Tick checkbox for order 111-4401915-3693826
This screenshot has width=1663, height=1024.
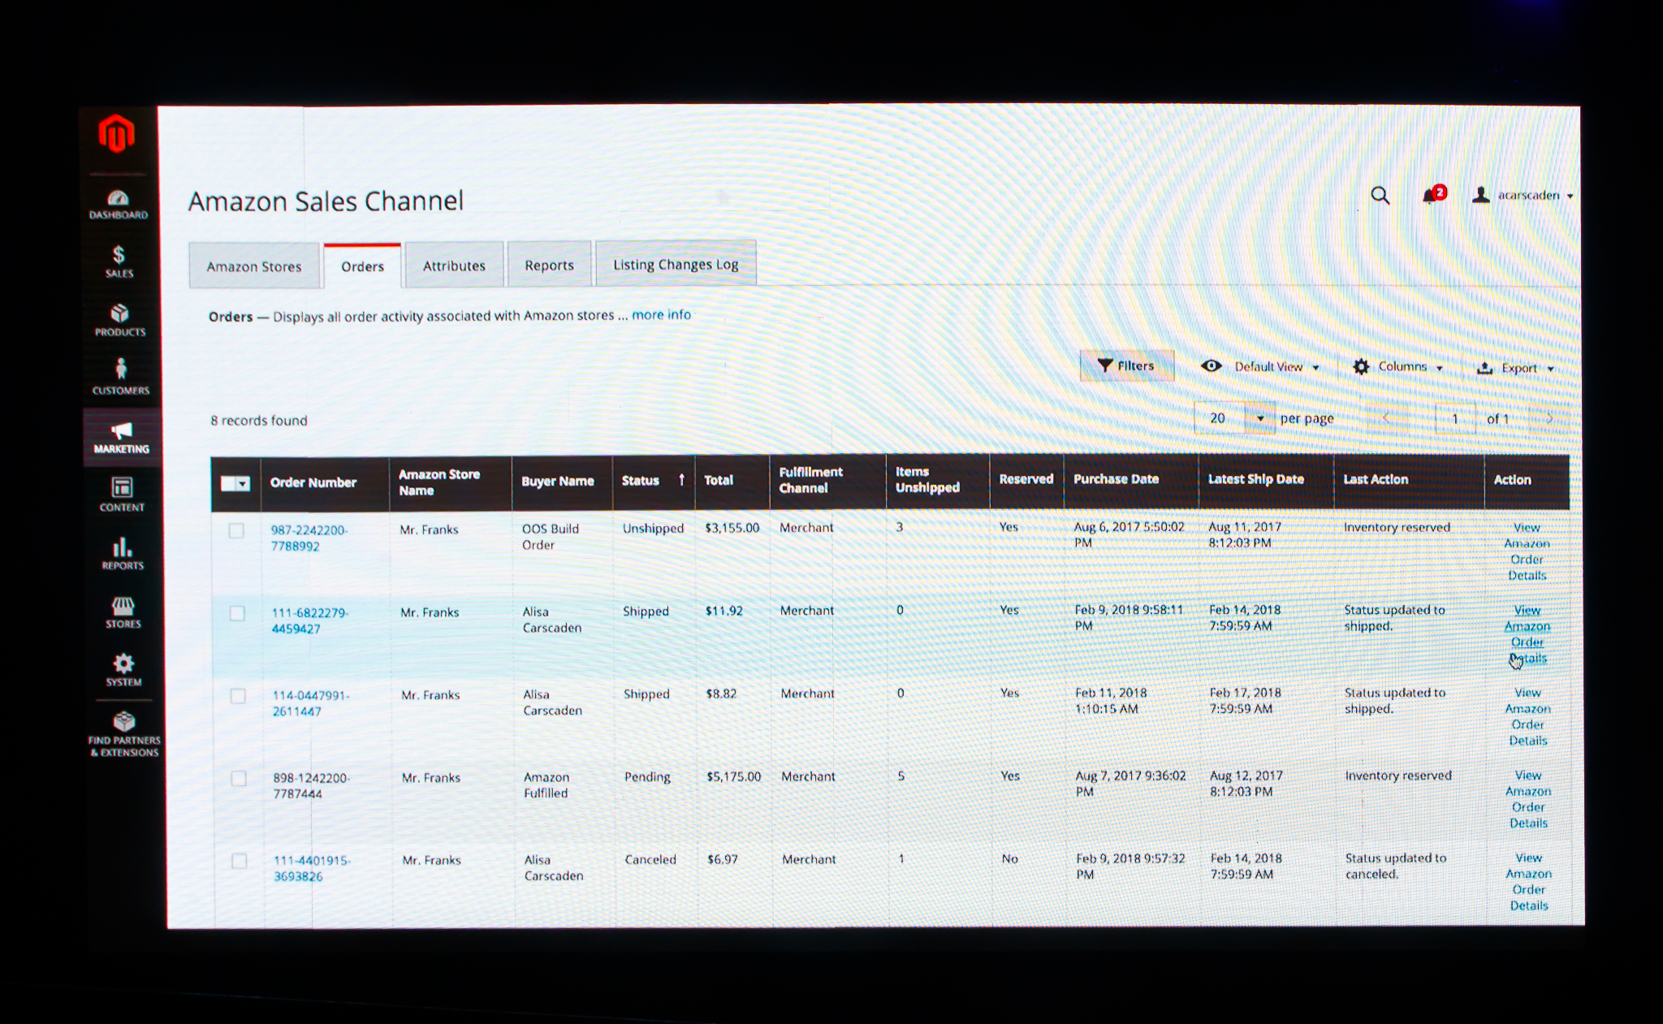point(240,861)
